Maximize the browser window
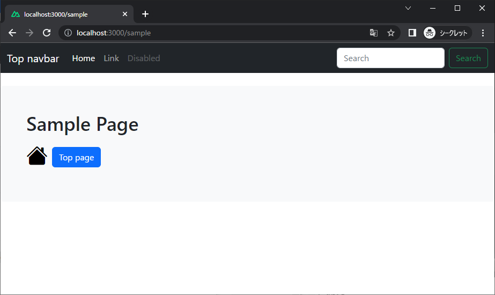Screen dimensions: 495x295 pos(457,8)
